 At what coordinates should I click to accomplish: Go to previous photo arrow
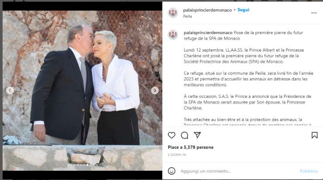pyautogui.click(x=10, y=90)
